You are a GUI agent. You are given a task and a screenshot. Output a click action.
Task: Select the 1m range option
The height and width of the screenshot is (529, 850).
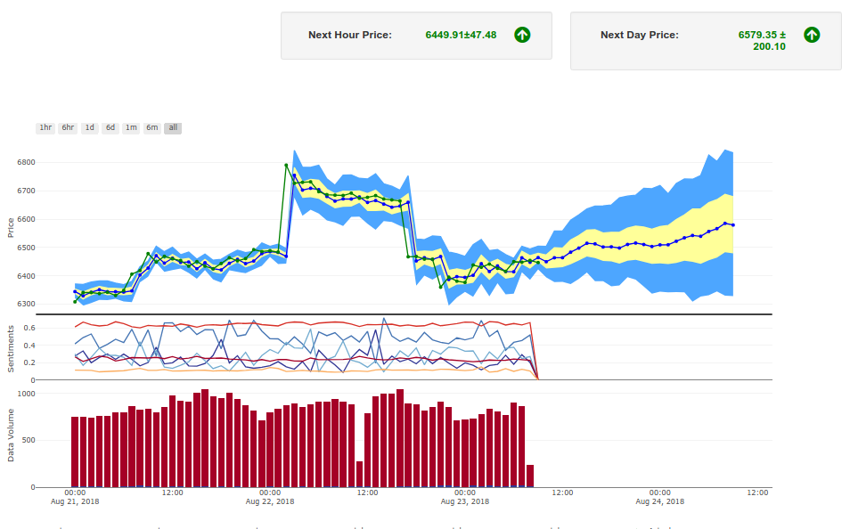click(x=131, y=127)
